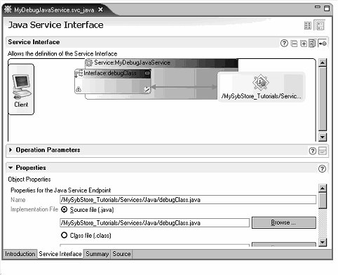Click the Browse button for source file

click(x=284, y=222)
